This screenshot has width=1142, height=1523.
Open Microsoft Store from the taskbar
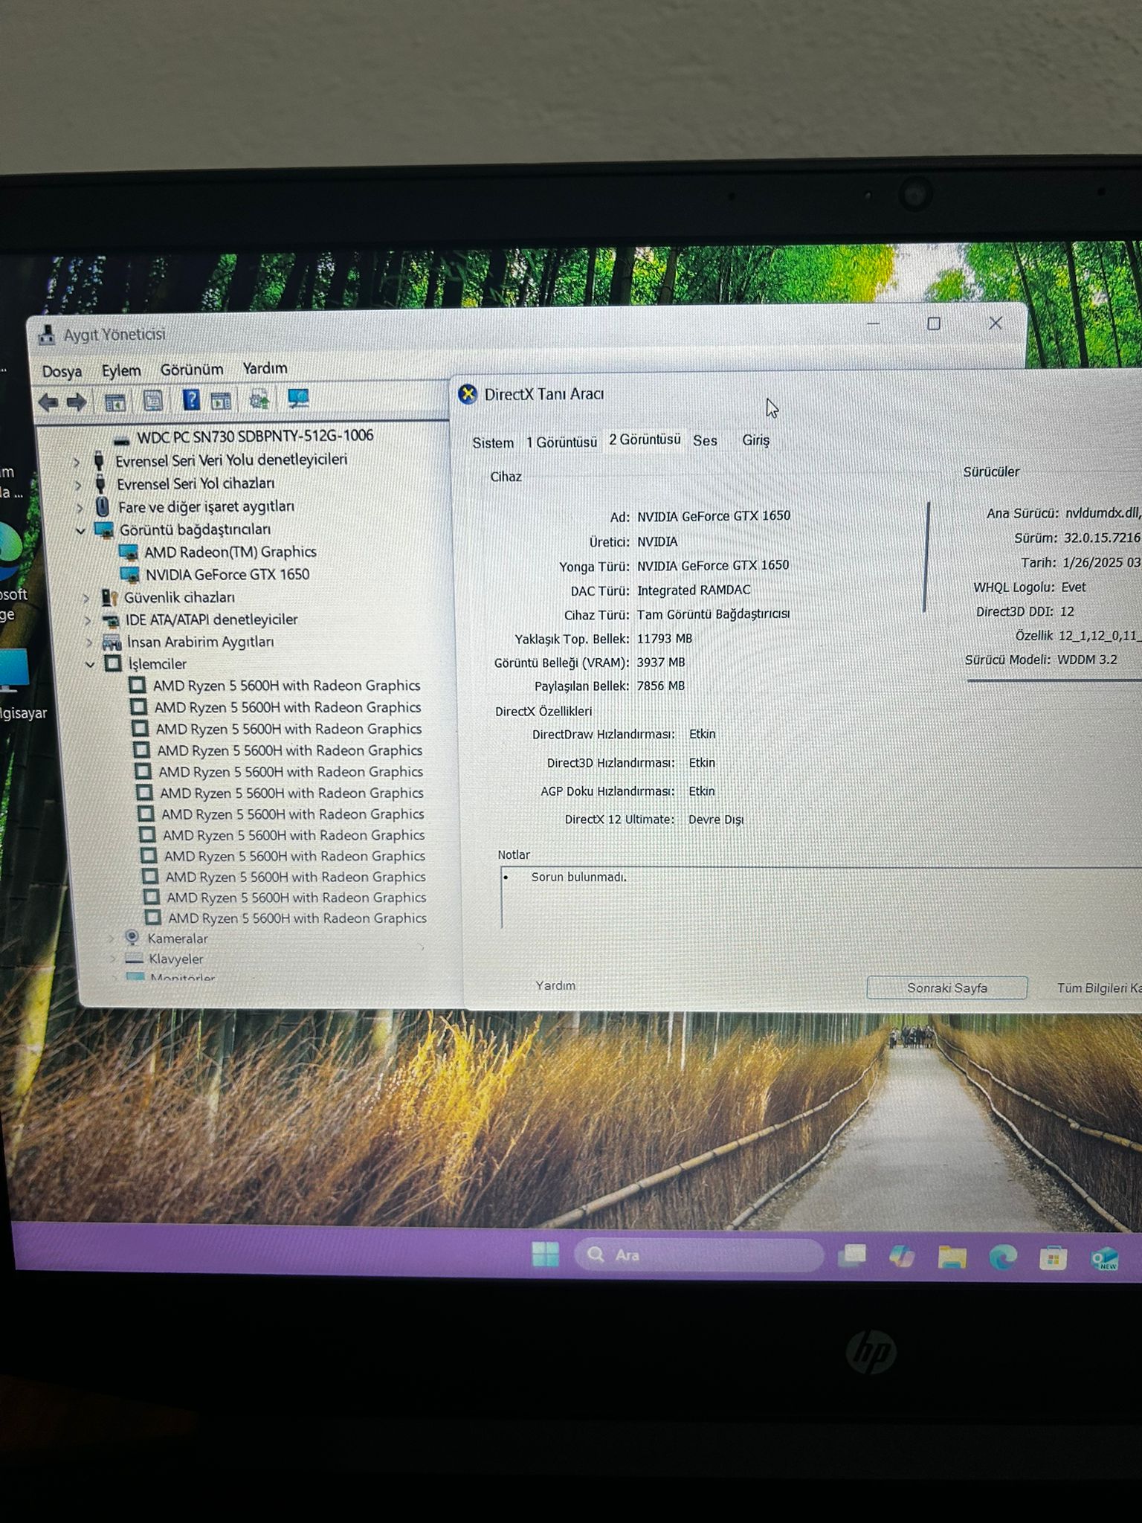[x=1053, y=1258]
